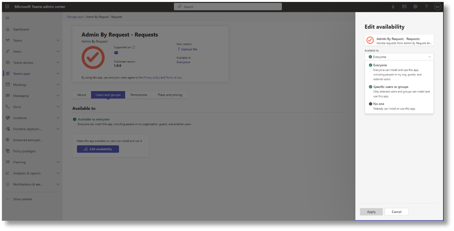
Task: Click the Edit availability button
Action: 98,149
